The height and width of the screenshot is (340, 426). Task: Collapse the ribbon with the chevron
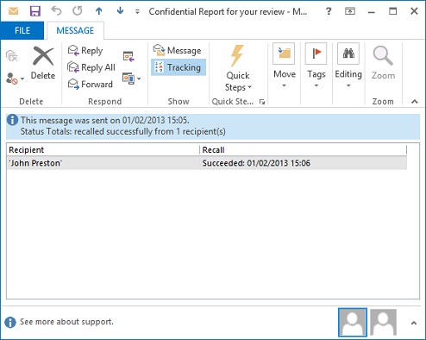tap(414, 101)
